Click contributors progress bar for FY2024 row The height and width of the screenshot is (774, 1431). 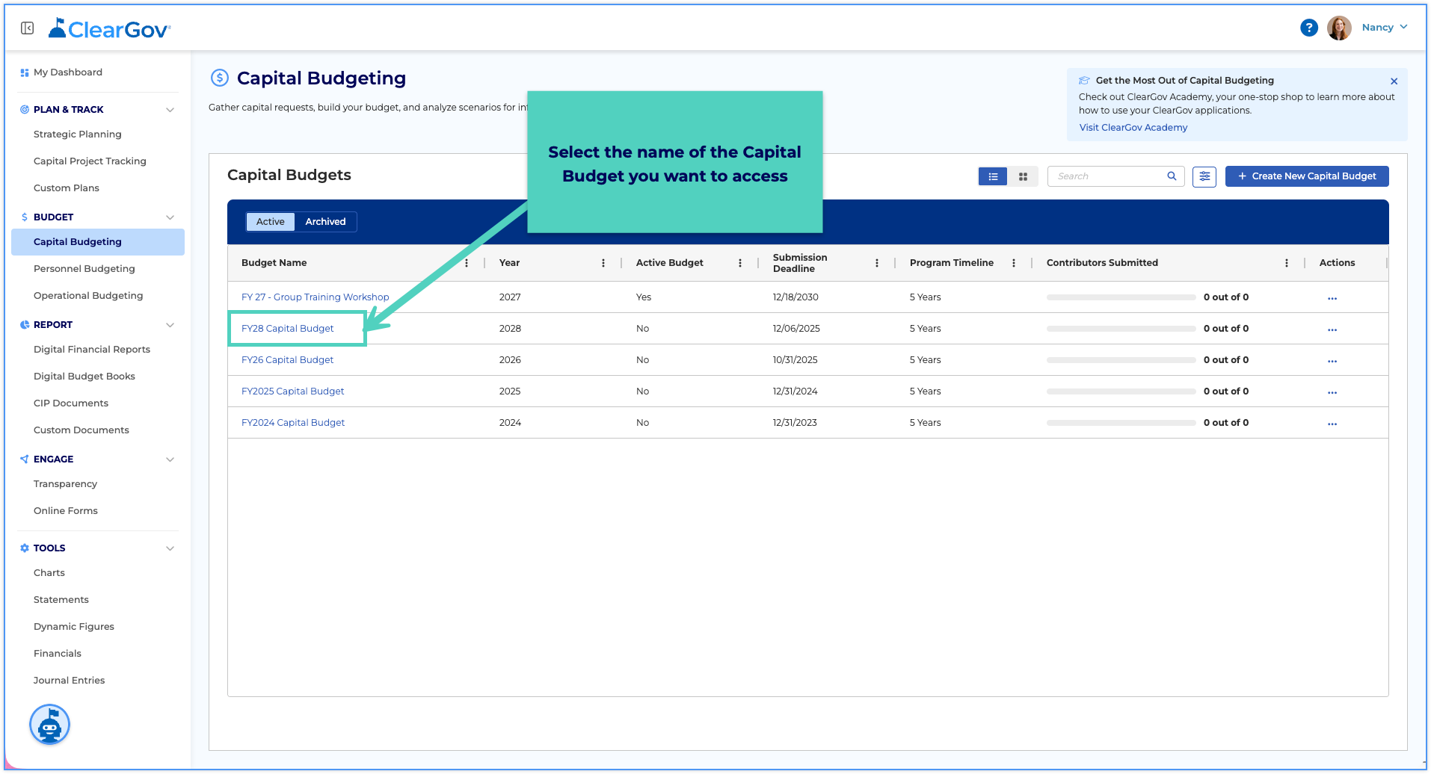click(1121, 423)
